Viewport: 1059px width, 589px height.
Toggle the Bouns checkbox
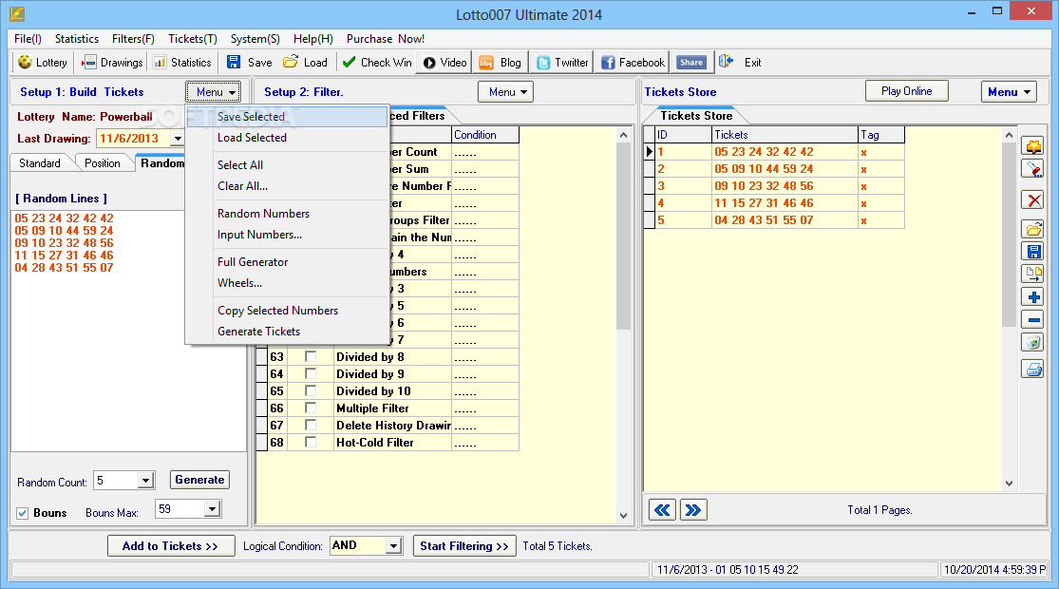[22, 513]
